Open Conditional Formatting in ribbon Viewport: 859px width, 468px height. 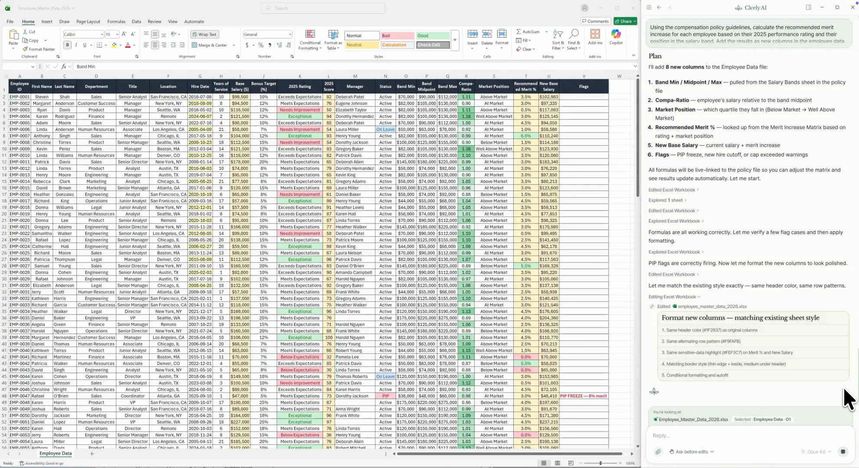pyautogui.click(x=310, y=40)
